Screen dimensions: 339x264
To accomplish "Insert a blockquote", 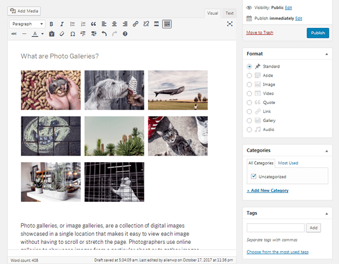I will click(x=93, y=24).
